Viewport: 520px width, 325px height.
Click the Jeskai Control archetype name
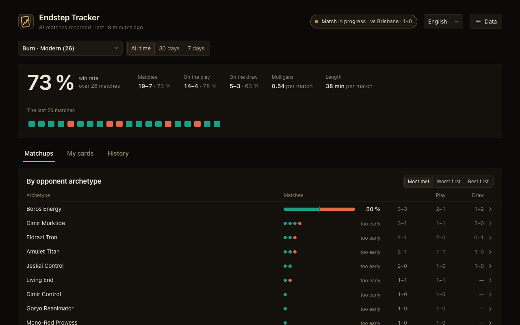(x=45, y=266)
